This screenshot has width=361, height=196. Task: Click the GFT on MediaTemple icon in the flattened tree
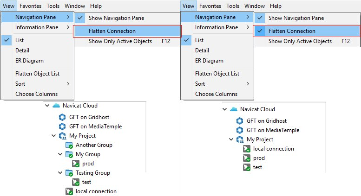point(240,130)
